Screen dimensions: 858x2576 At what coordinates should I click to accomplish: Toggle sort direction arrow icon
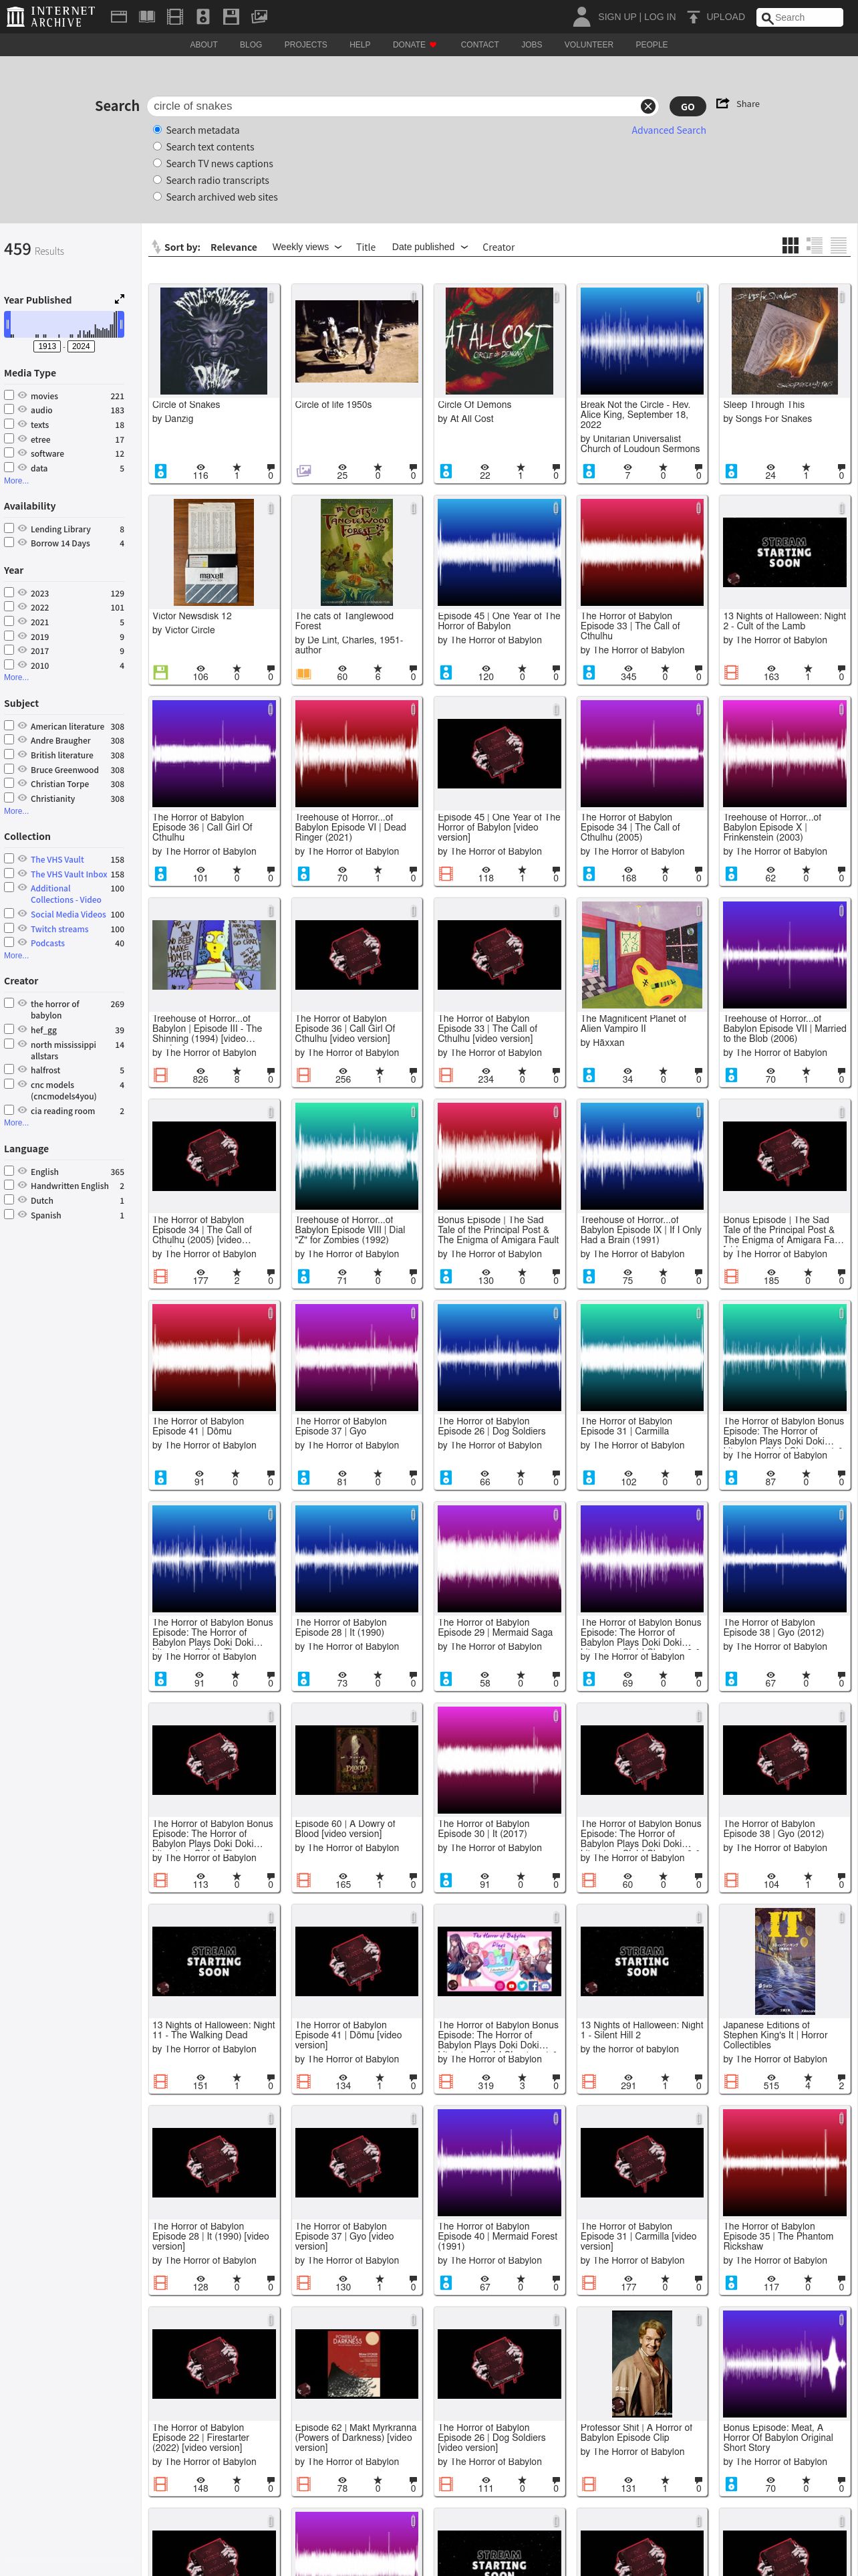click(x=156, y=247)
